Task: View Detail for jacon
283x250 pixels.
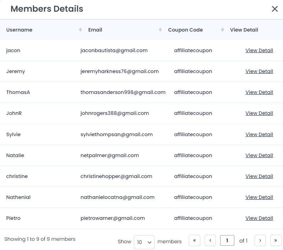Action: 259,50
